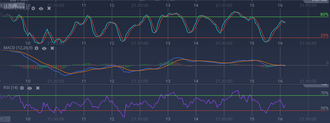The image size is (330, 123).
Task: Select the 30% RSI level label
Action: pos(324,108)
